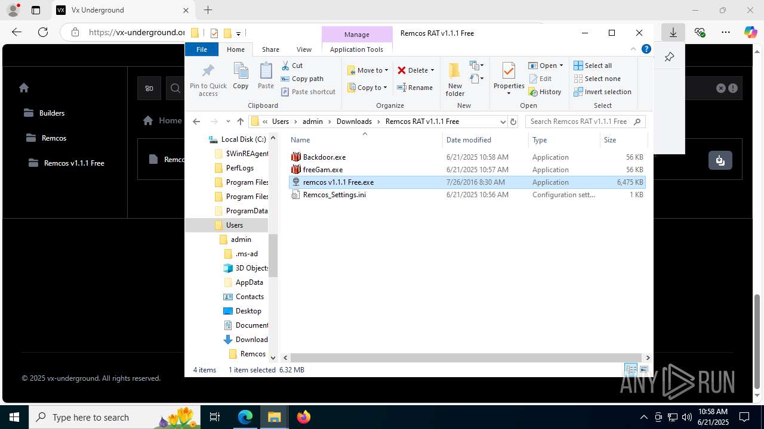Open address bar history dropdown
The width and height of the screenshot is (764, 429).
503,122
